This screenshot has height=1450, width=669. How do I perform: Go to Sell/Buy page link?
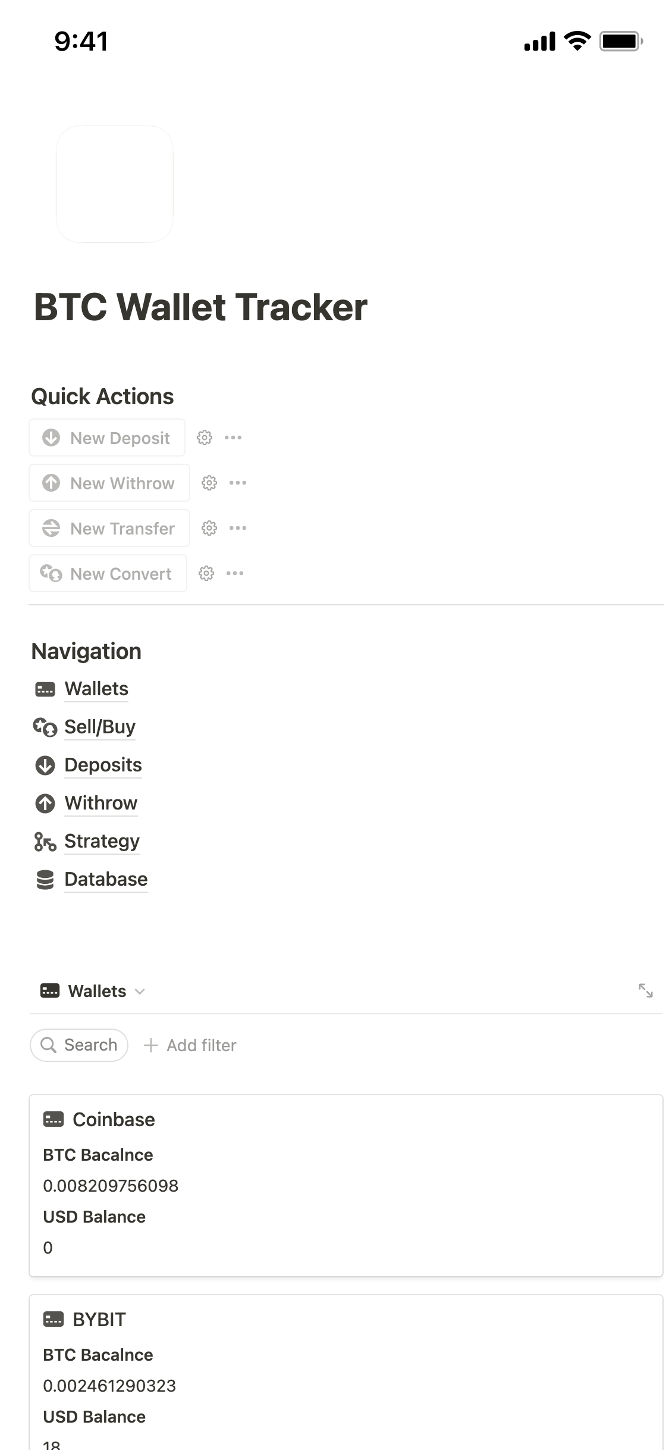[x=100, y=727]
